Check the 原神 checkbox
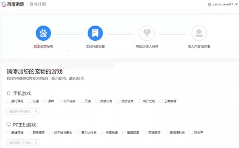Image resolution: width=239 pixels, height=148 pixels. coord(45,101)
